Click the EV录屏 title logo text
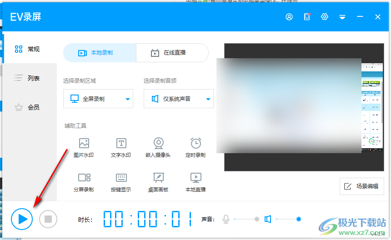 click(25, 17)
